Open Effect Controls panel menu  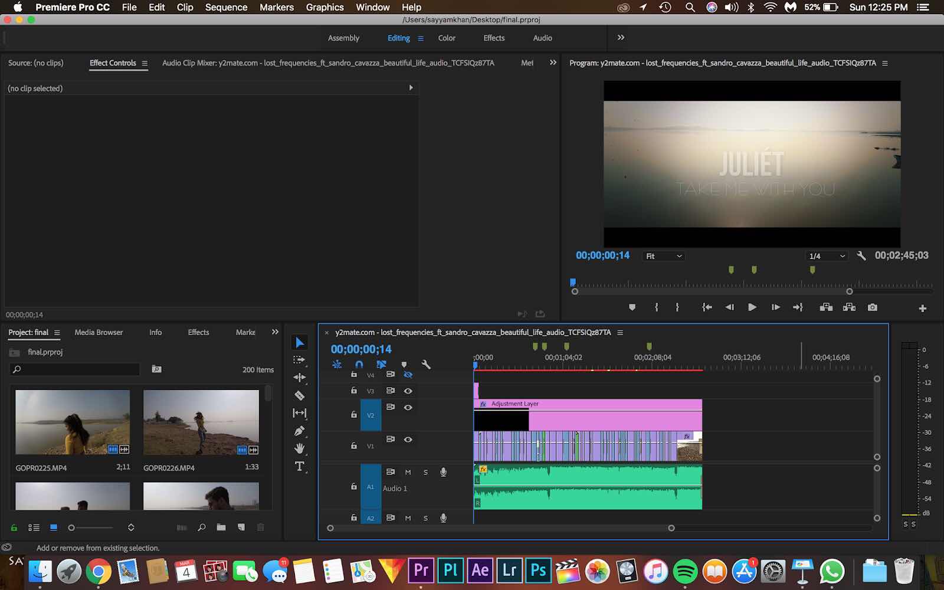[x=145, y=63]
